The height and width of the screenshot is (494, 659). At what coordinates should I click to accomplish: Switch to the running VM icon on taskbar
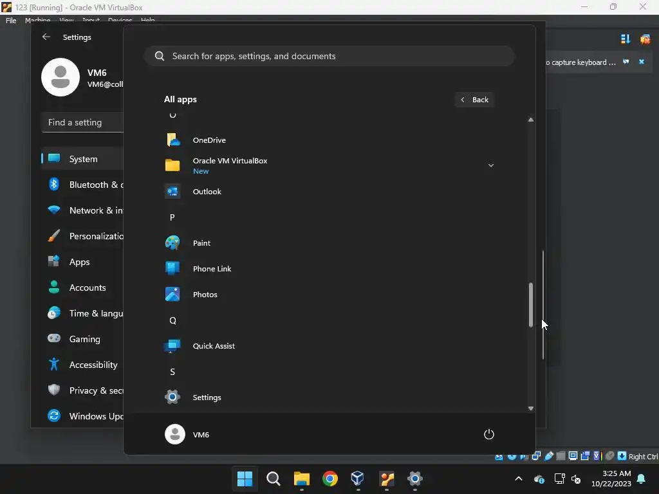coord(387,479)
